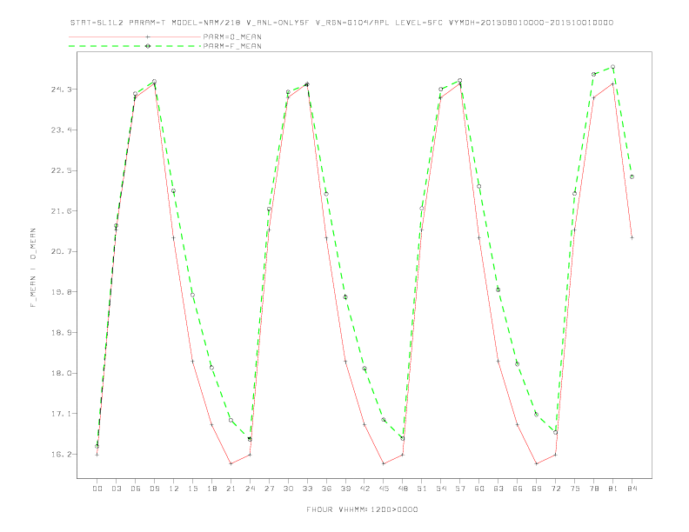Click x-axis tick label 84
Image resolution: width=689 pixels, height=532 pixels.
coord(632,489)
